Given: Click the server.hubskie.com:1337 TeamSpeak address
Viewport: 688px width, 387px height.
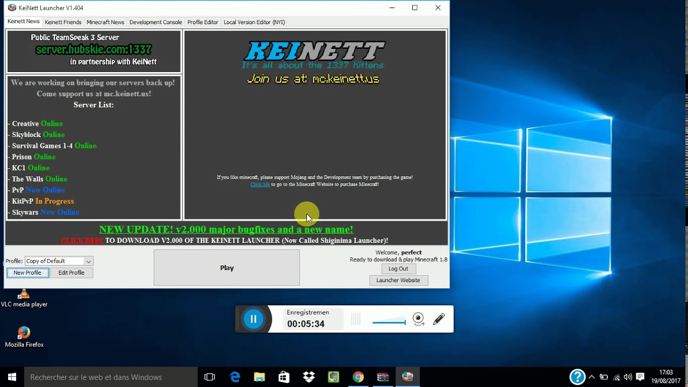Looking at the screenshot, I should (94, 49).
